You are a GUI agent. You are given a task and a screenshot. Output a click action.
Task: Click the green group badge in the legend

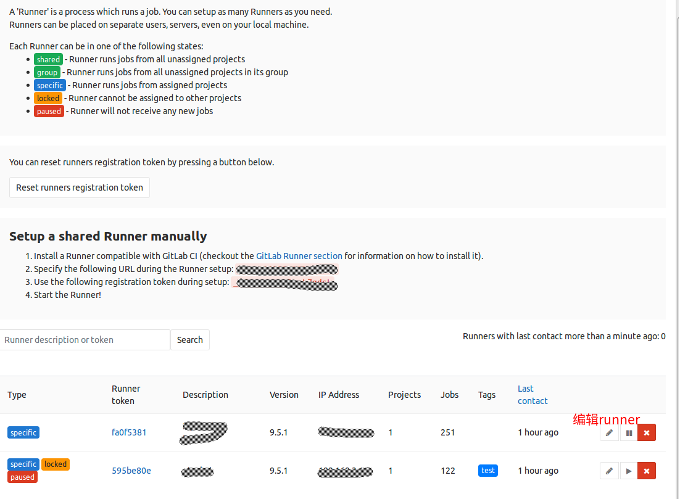[x=48, y=72]
